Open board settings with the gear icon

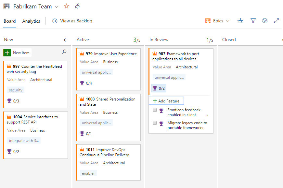(x=265, y=20)
